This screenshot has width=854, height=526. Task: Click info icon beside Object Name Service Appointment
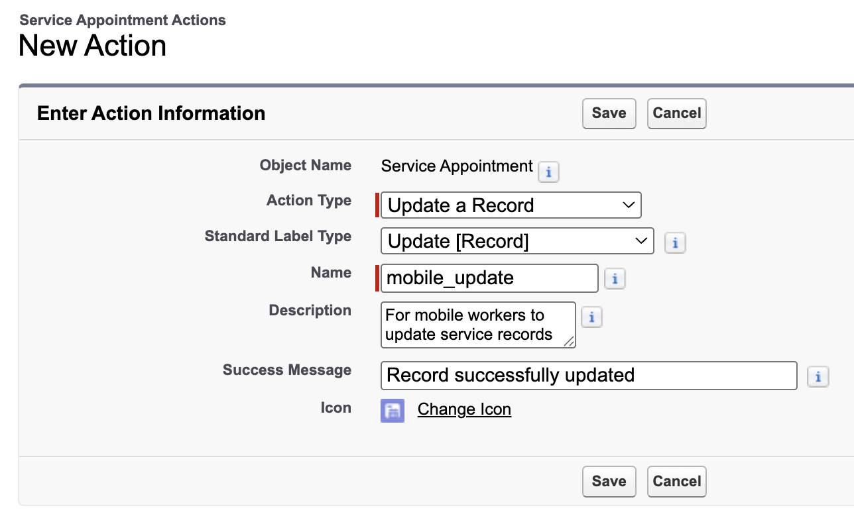tap(548, 172)
